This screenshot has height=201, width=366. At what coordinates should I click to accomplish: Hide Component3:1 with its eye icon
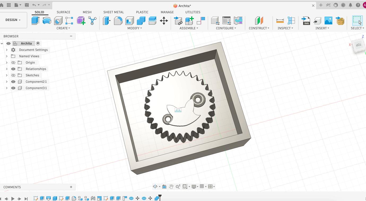tap(13, 88)
